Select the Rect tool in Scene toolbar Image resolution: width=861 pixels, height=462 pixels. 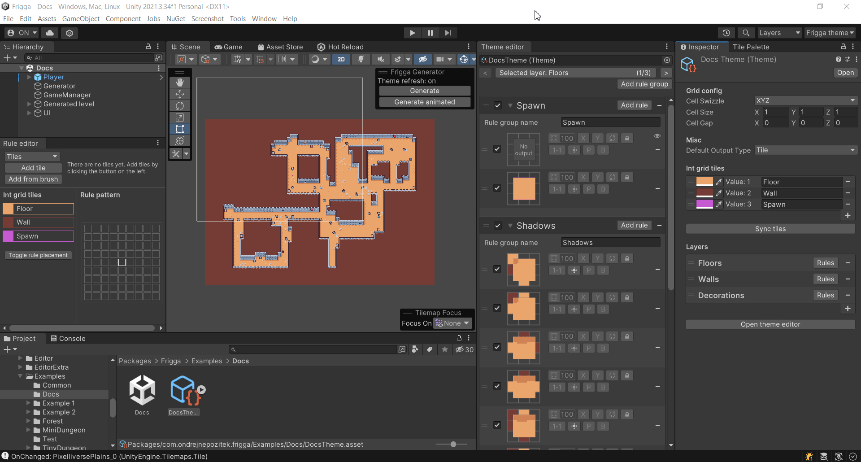point(180,129)
